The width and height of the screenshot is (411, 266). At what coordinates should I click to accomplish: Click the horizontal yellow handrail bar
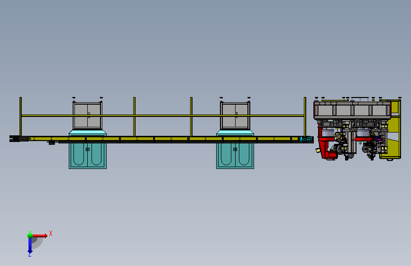(x=163, y=115)
